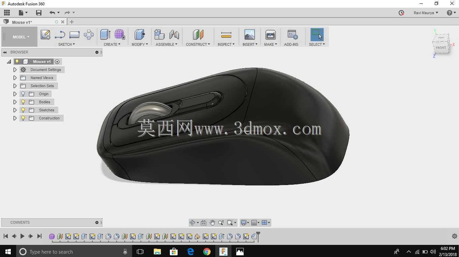Hide the Sketches folder via lightbulb
The image size is (459, 257).
coord(23,110)
